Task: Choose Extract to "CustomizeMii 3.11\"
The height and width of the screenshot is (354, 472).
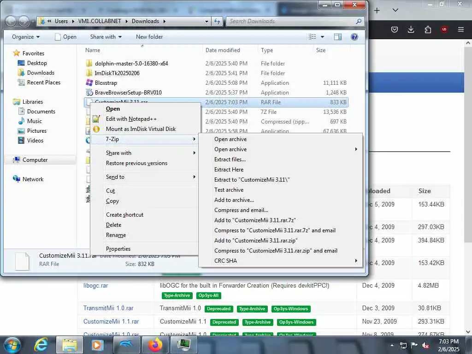Action: click(x=252, y=180)
